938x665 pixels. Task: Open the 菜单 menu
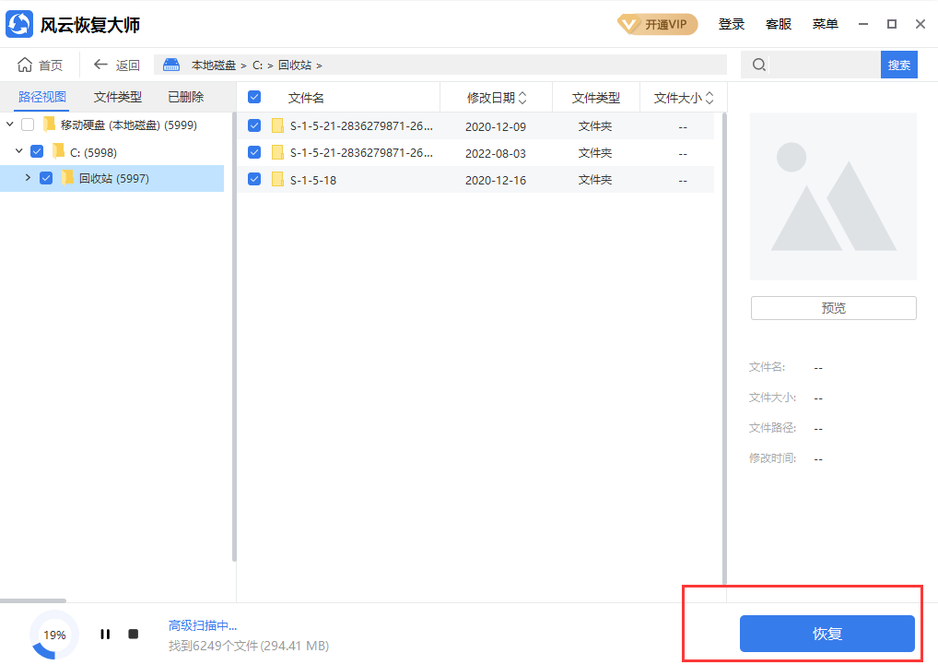825,24
